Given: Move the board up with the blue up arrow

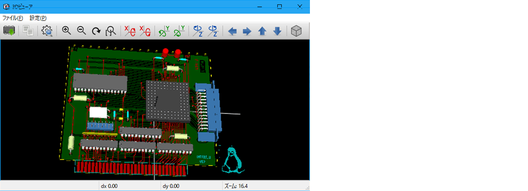Looking at the screenshot, I should (262, 31).
